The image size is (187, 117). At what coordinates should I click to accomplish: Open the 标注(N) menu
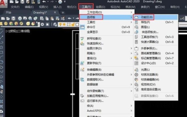coord(115,7)
